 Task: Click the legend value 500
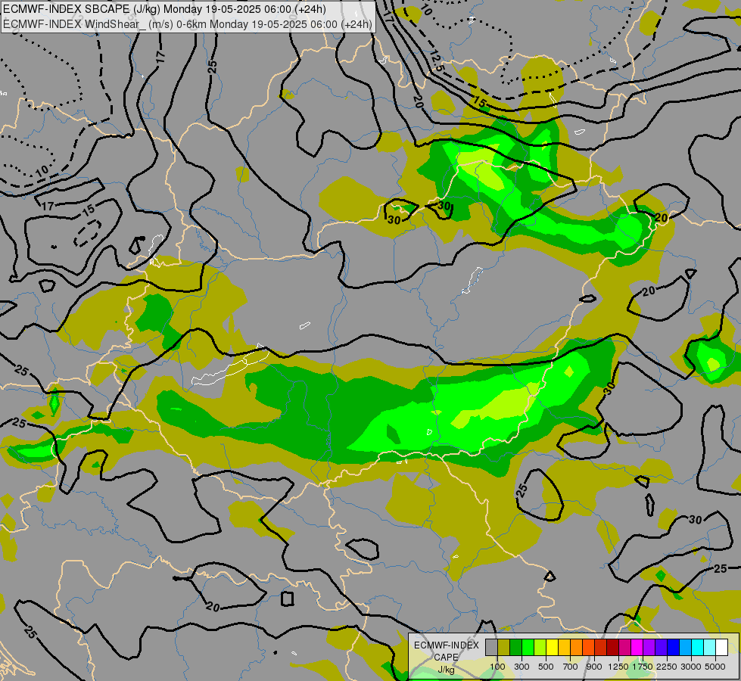[546, 667]
